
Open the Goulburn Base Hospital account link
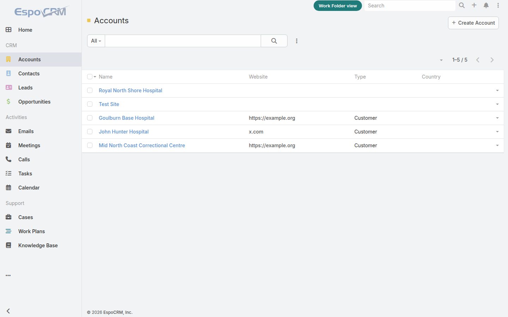126,118
